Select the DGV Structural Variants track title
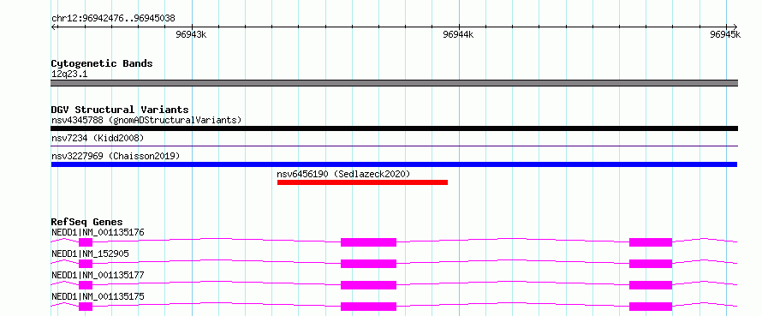 point(120,110)
